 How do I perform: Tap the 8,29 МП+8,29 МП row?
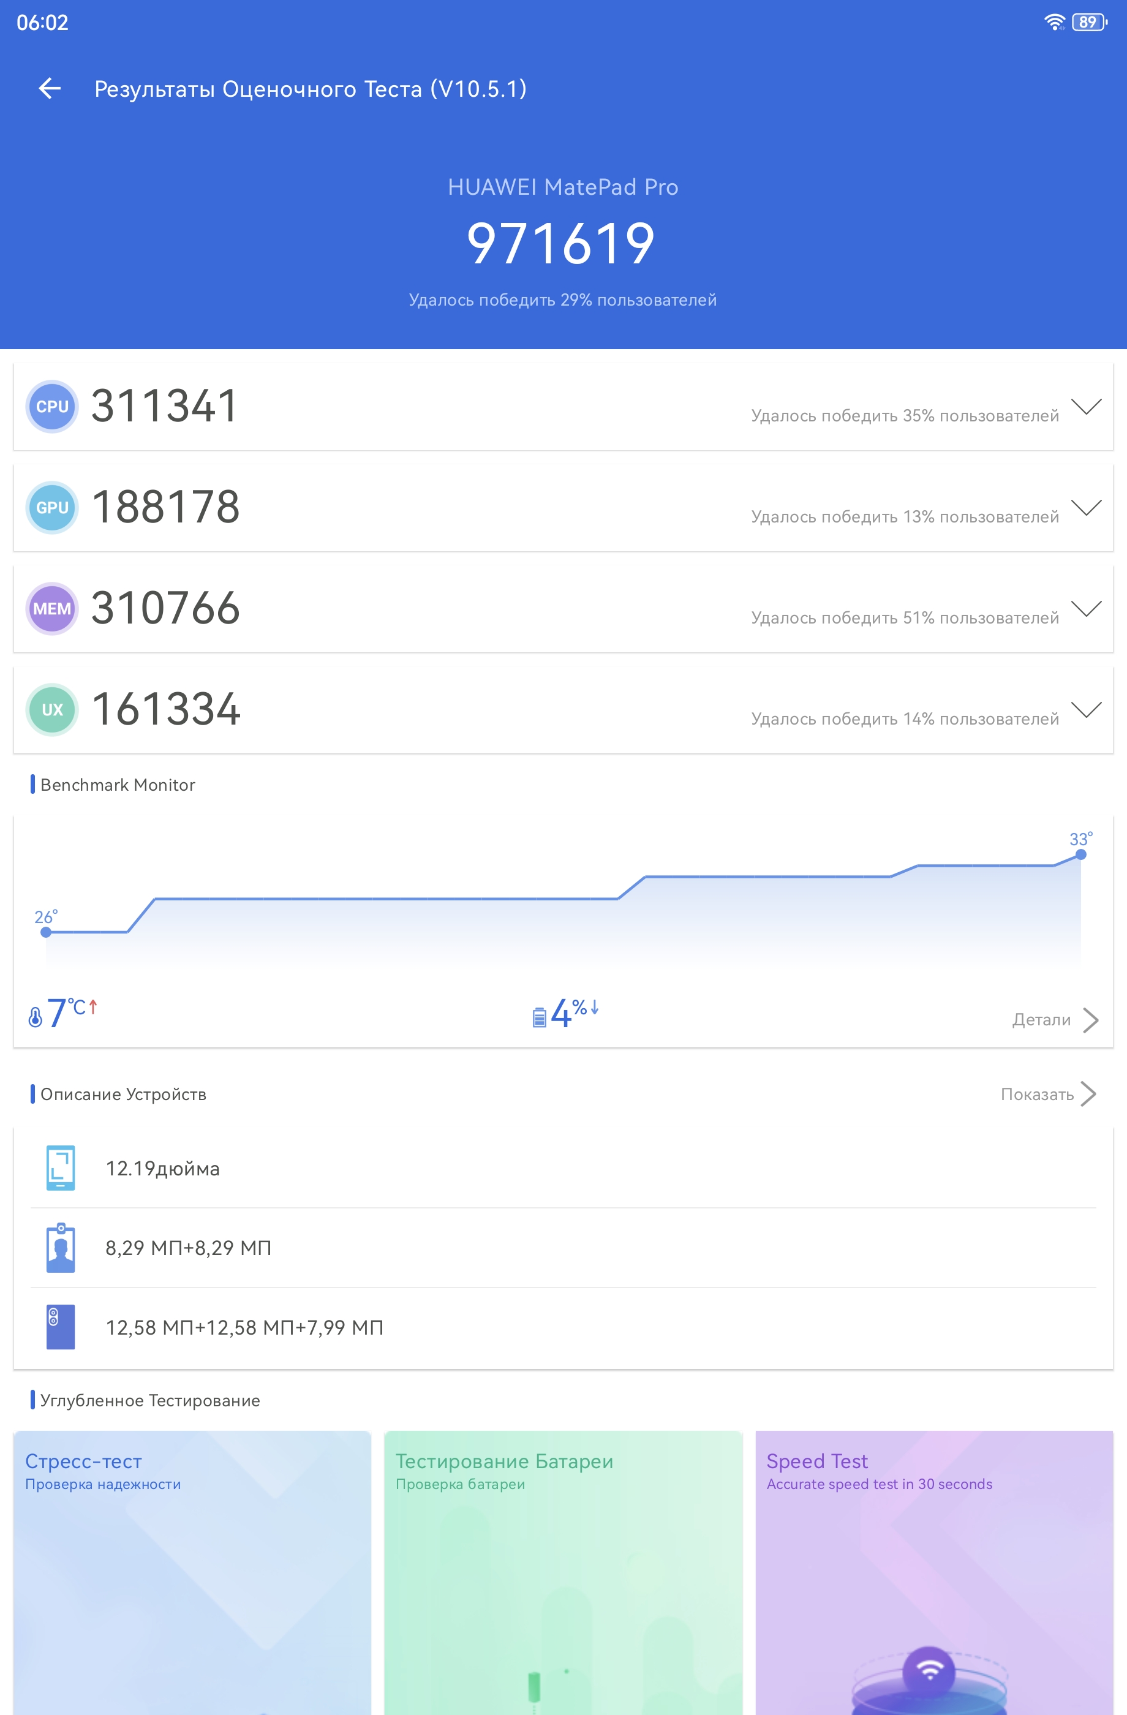(x=563, y=1247)
